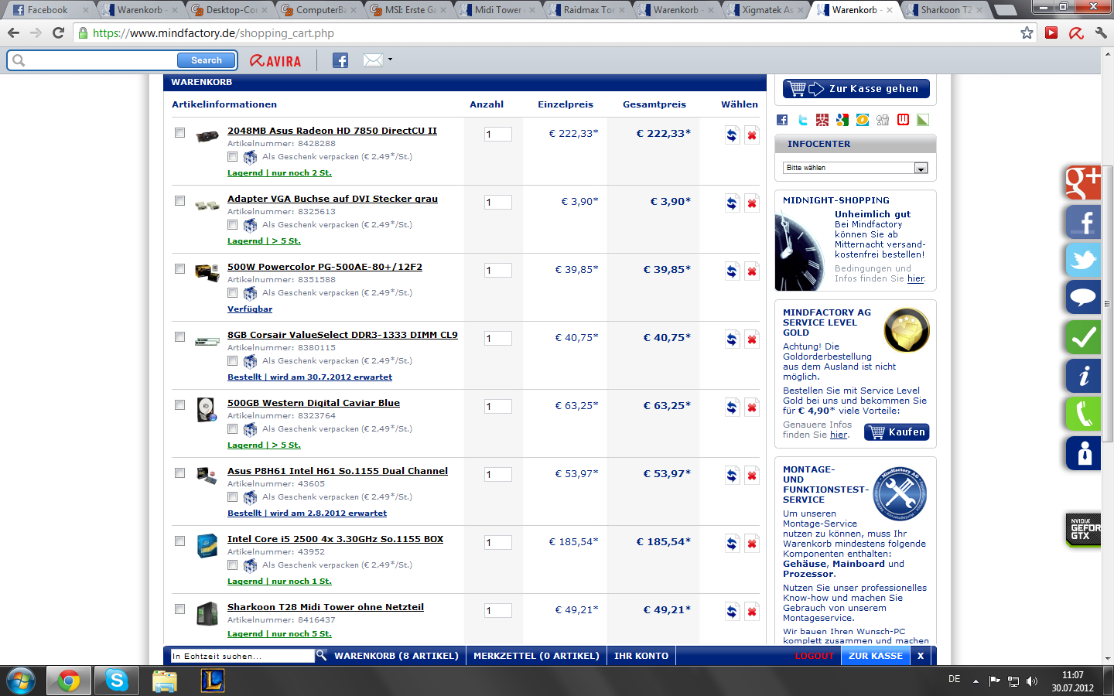Close the bottom bar with X button
Image resolution: width=1114 pixels, height=696 pixels.
(x=920, y=656)
